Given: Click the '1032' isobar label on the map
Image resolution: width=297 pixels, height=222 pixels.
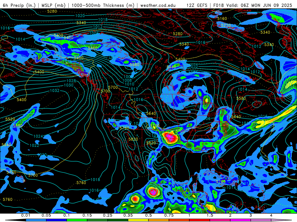Looking at the screenshot, I should pyautogui.click(x=55, y=91).
